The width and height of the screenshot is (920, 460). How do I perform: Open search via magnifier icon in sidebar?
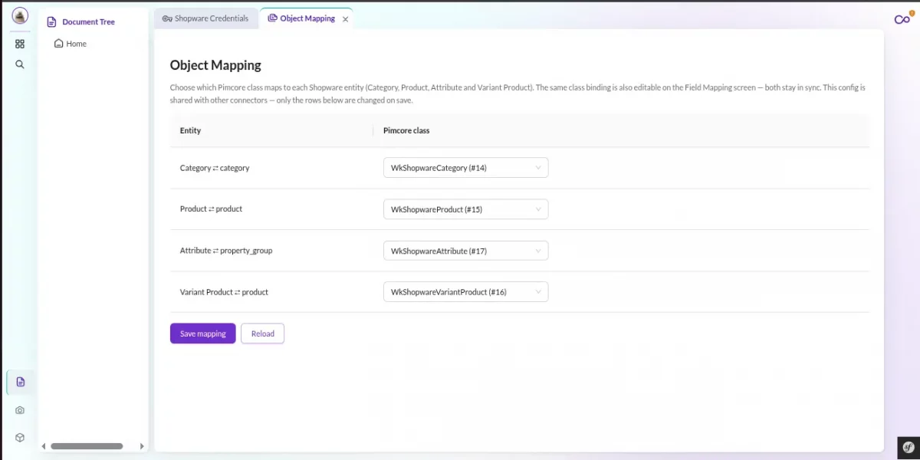(x=20, y=64)
